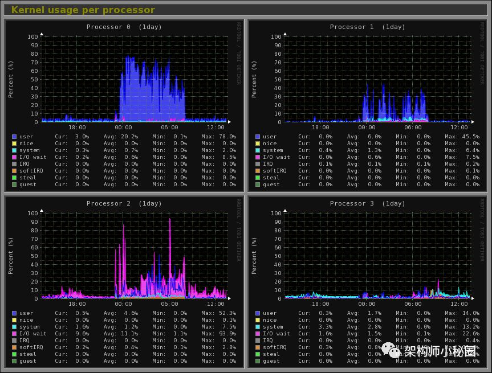The height and width of the screenshot is (373, 492).
Task: Select Processor 3 I/O wait Max value "22.6%"
Action: pos(471,334)
